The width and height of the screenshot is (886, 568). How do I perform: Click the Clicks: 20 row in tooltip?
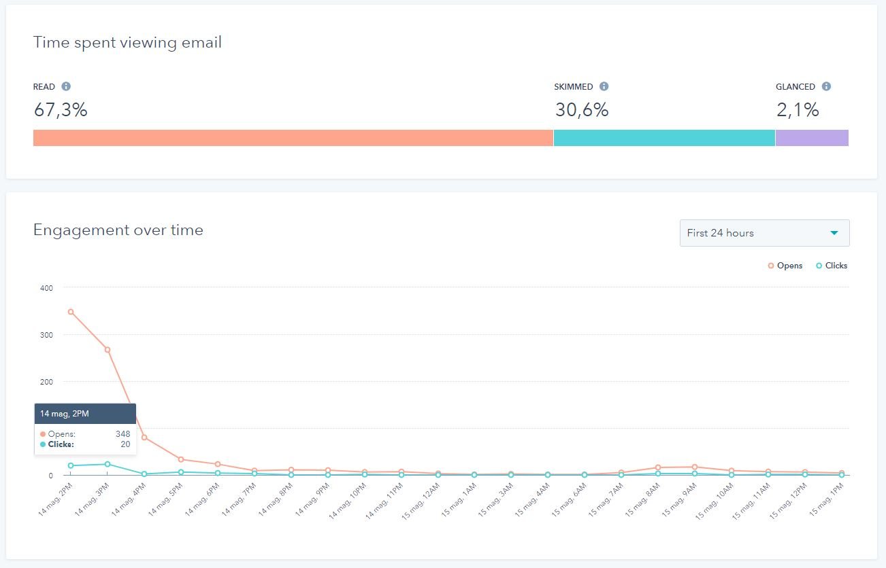[x=85, y=444]
